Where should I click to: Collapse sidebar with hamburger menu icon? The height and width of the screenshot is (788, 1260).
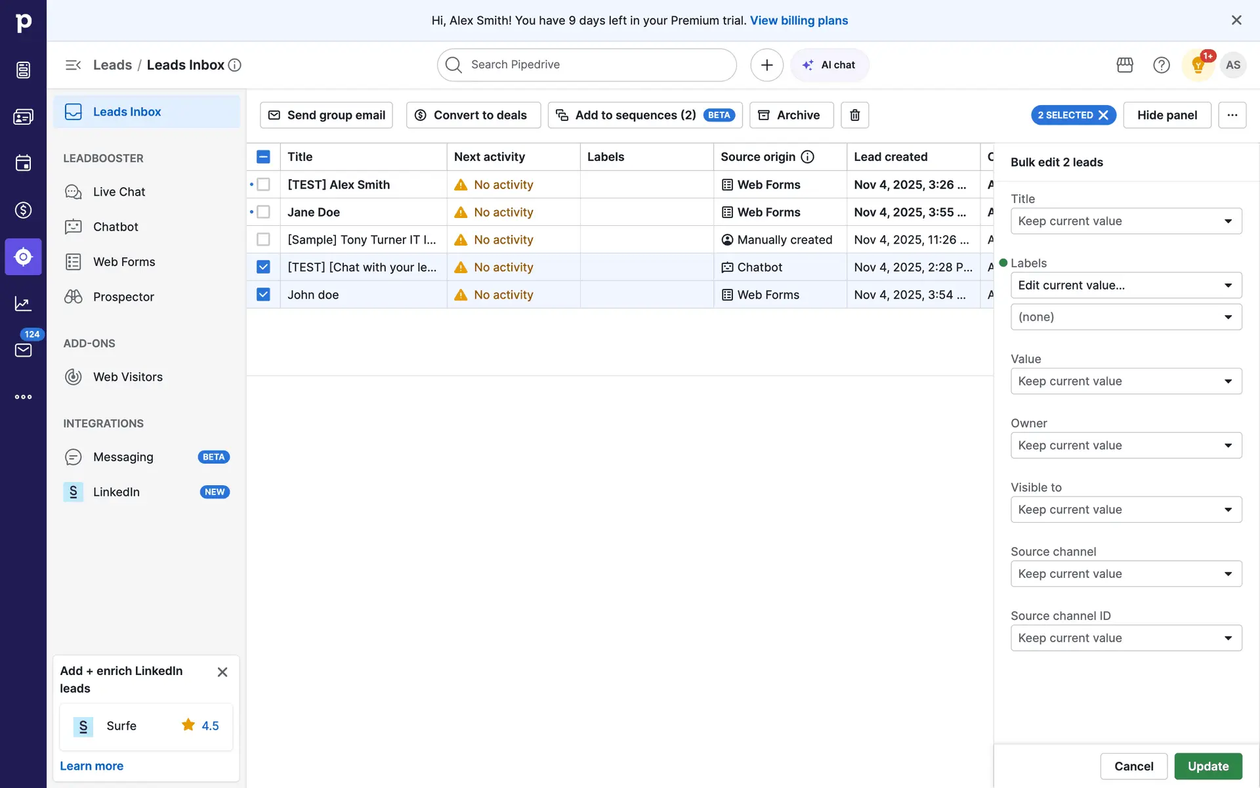pos(73,65)
